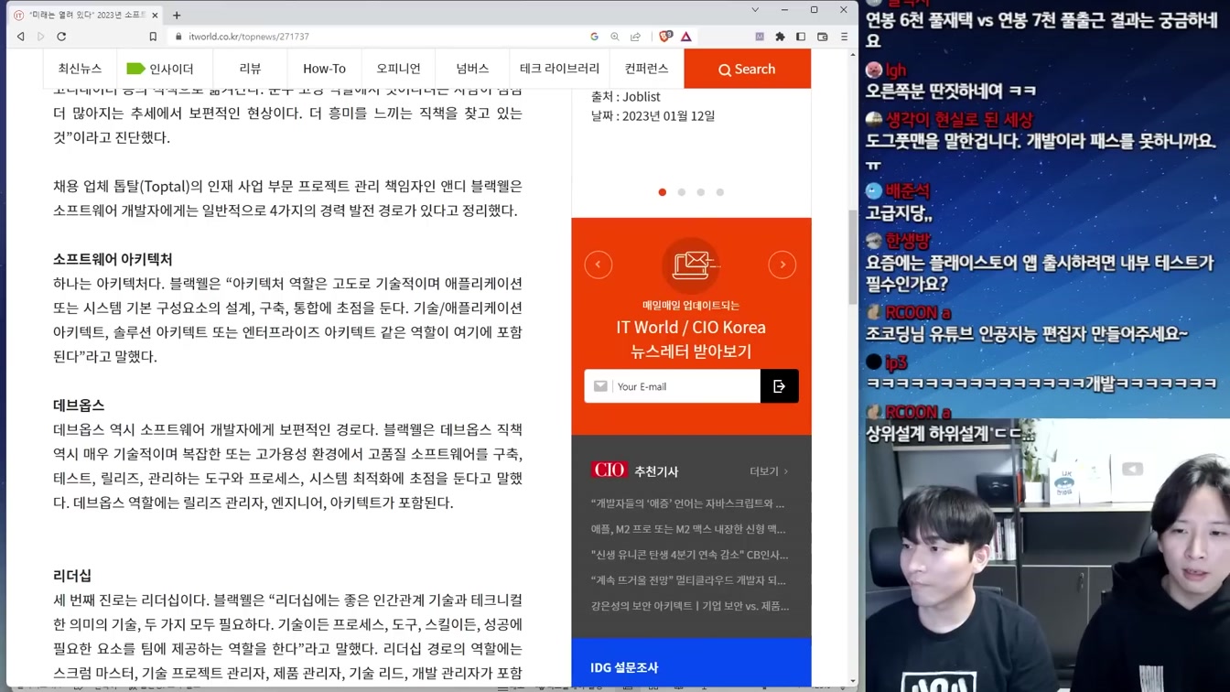Click the text 출처 : Joblist

tap(625, 96)
